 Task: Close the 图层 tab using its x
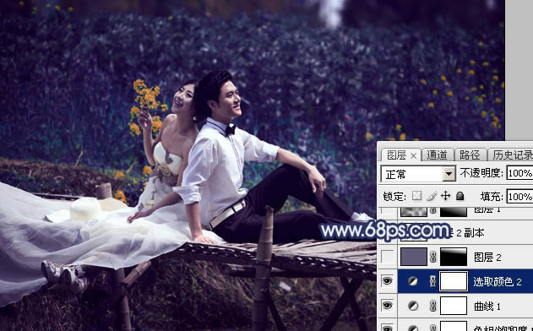413,156
